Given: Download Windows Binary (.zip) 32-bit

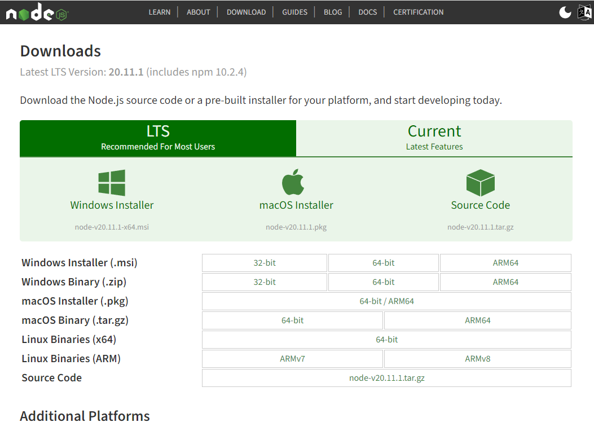Looking at the screenshot, I should pos(265,282).
